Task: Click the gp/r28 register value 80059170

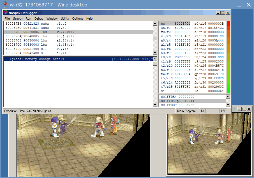Action: [216, 74]
